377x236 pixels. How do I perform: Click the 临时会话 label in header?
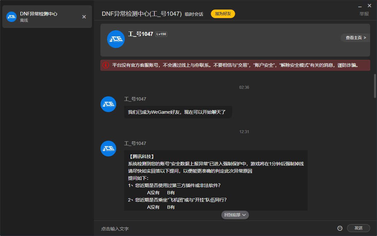pos(194,14)
